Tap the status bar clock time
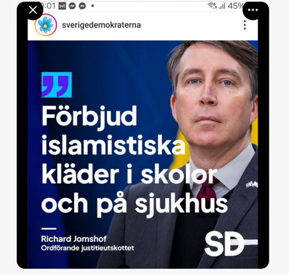 click(x=48, y=6)
